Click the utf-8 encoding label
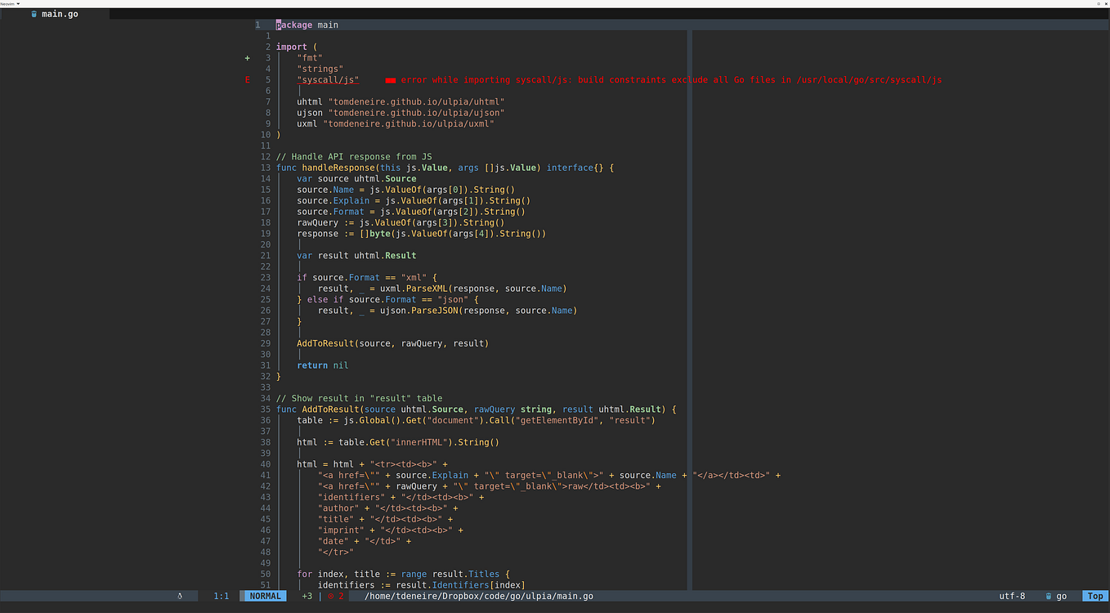 pyautogui.click(x=1012, y=596)
